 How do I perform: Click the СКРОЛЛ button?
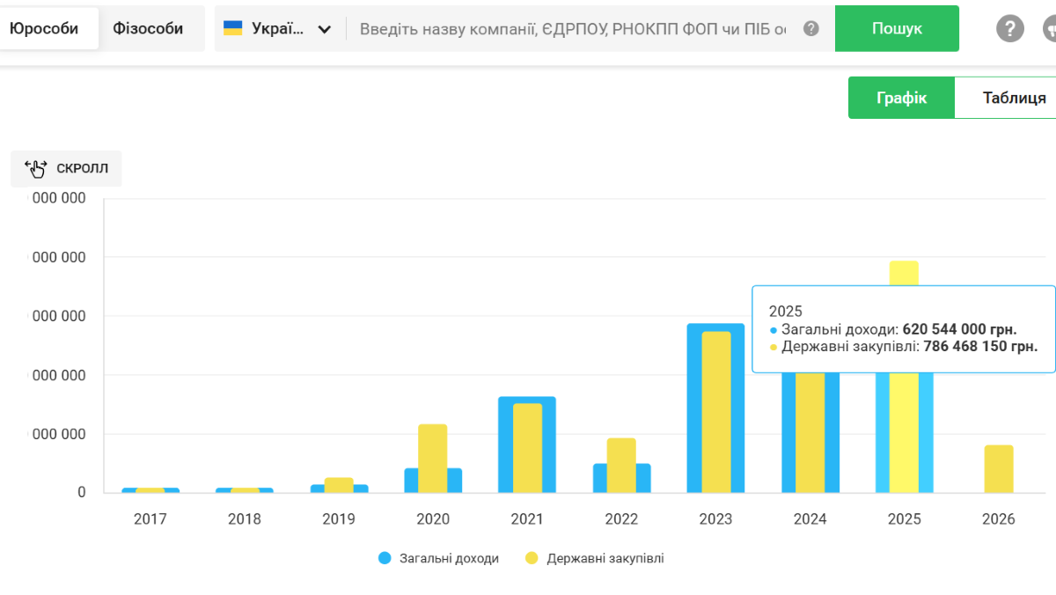(x=66, y=168)
